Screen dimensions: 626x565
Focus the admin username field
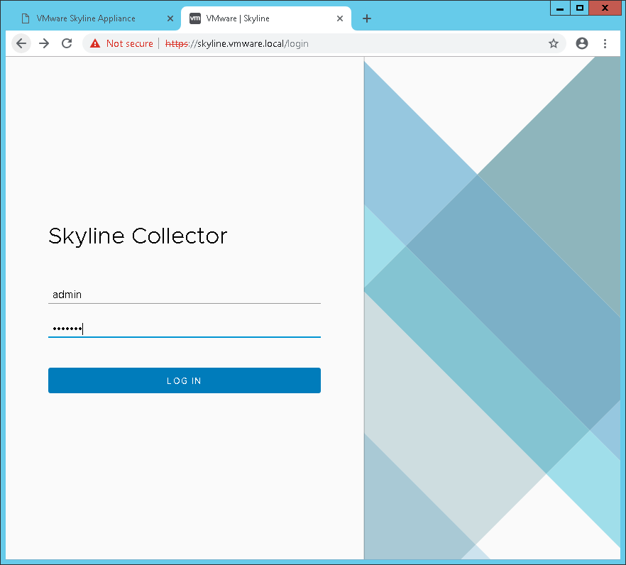pyautogui.click(x=185, y=295)
